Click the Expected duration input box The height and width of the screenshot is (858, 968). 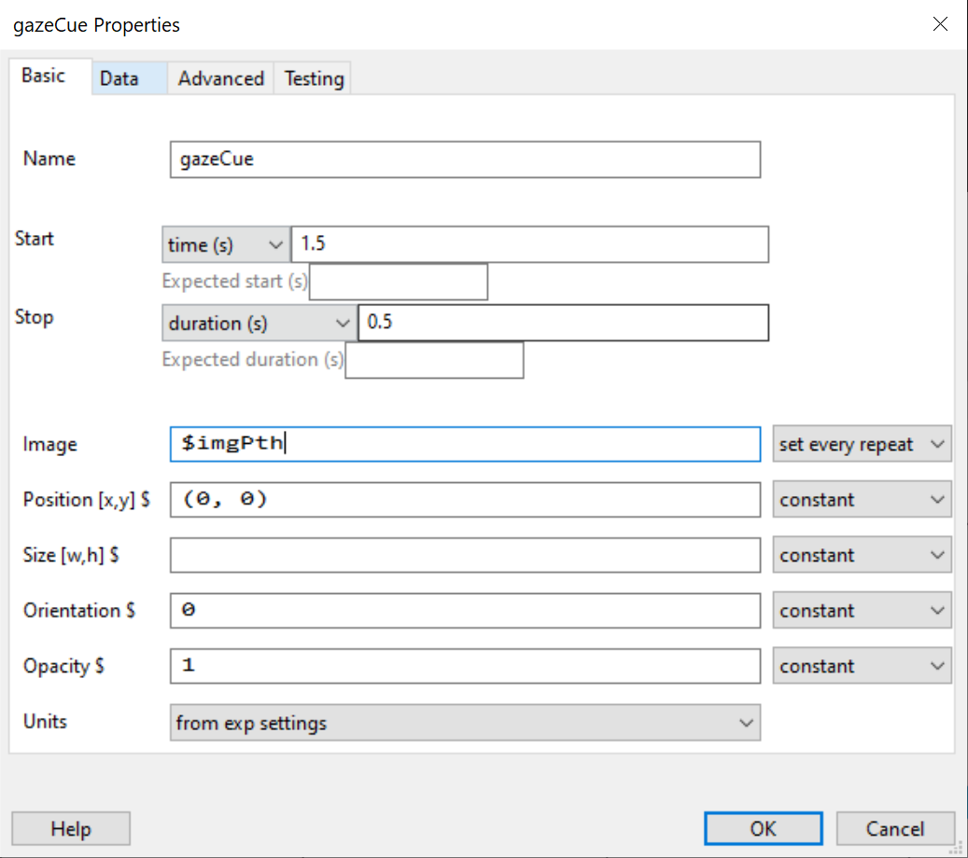tap(434, 360)
